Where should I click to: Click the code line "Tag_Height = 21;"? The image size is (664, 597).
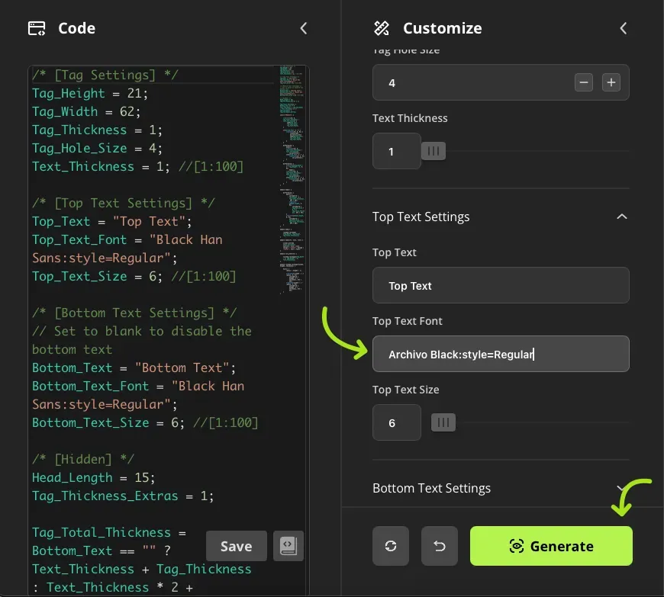point(90,93)
